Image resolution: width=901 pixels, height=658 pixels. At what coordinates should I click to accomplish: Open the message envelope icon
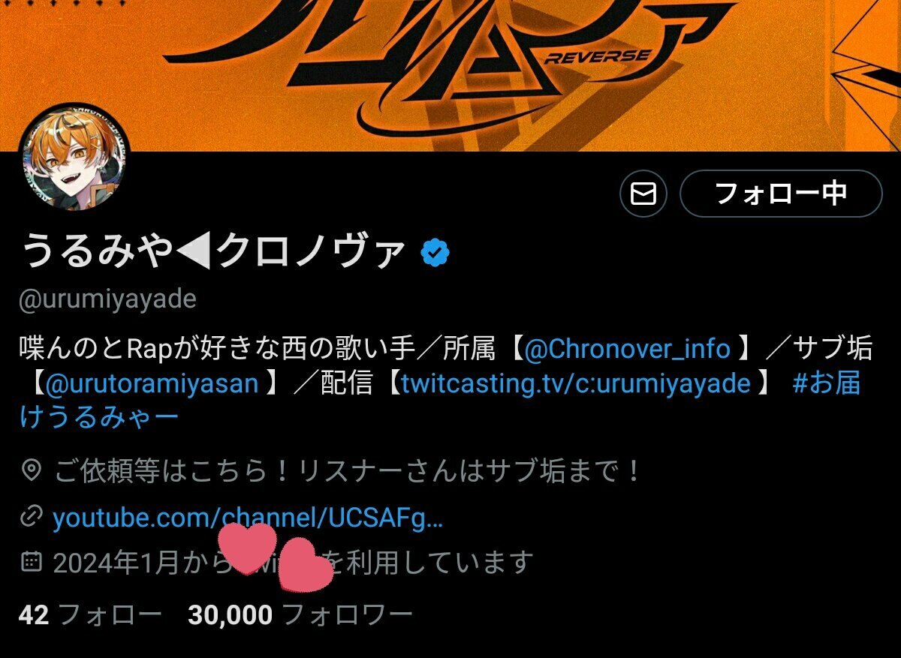pos(643,194)
